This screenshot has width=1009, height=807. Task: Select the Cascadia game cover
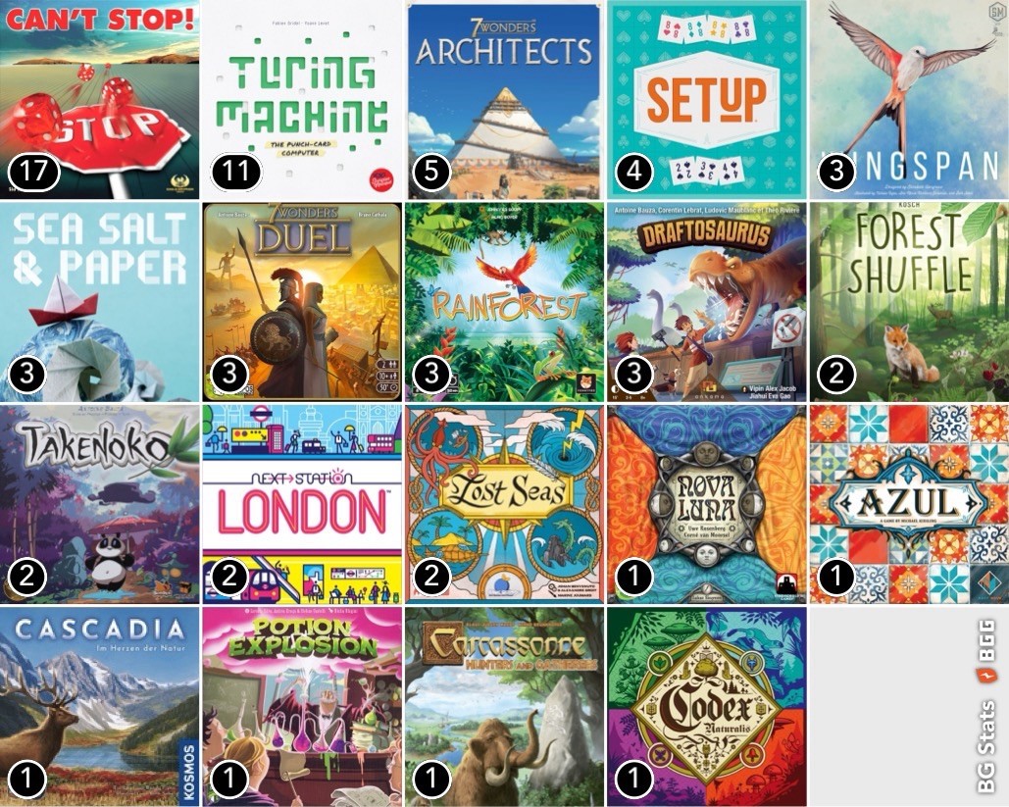click(99, 707)
